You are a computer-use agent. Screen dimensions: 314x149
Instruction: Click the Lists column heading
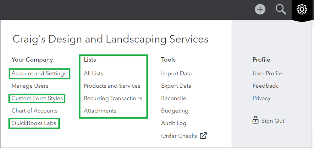pos(90,60)
